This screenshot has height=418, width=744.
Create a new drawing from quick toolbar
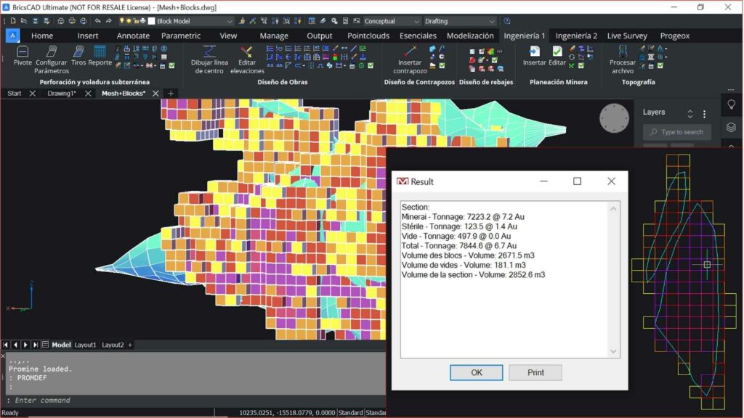(x=13, y=21)
